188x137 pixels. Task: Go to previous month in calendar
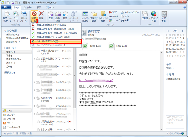(168, 31)
